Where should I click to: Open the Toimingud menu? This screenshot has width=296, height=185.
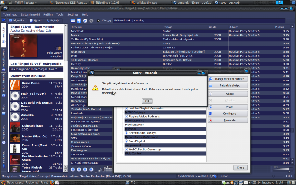[x=10, y=14]
